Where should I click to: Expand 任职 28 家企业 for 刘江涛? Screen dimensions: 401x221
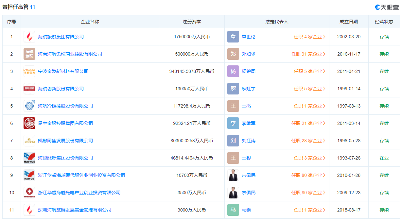308,141
